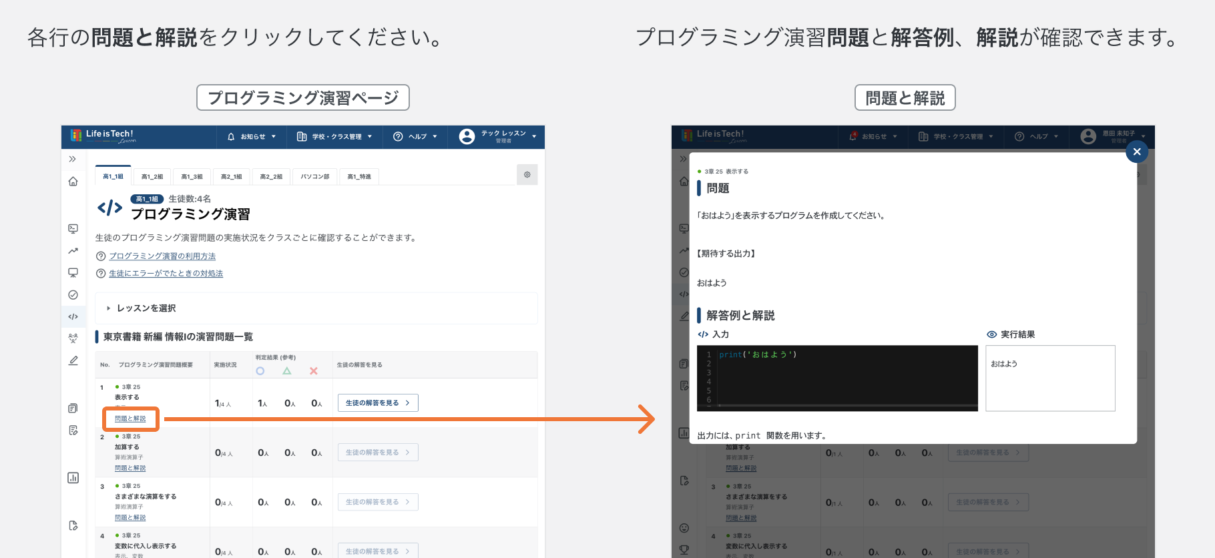
Task: Open the people group icon in left sidebar
Action: point(73,338)
